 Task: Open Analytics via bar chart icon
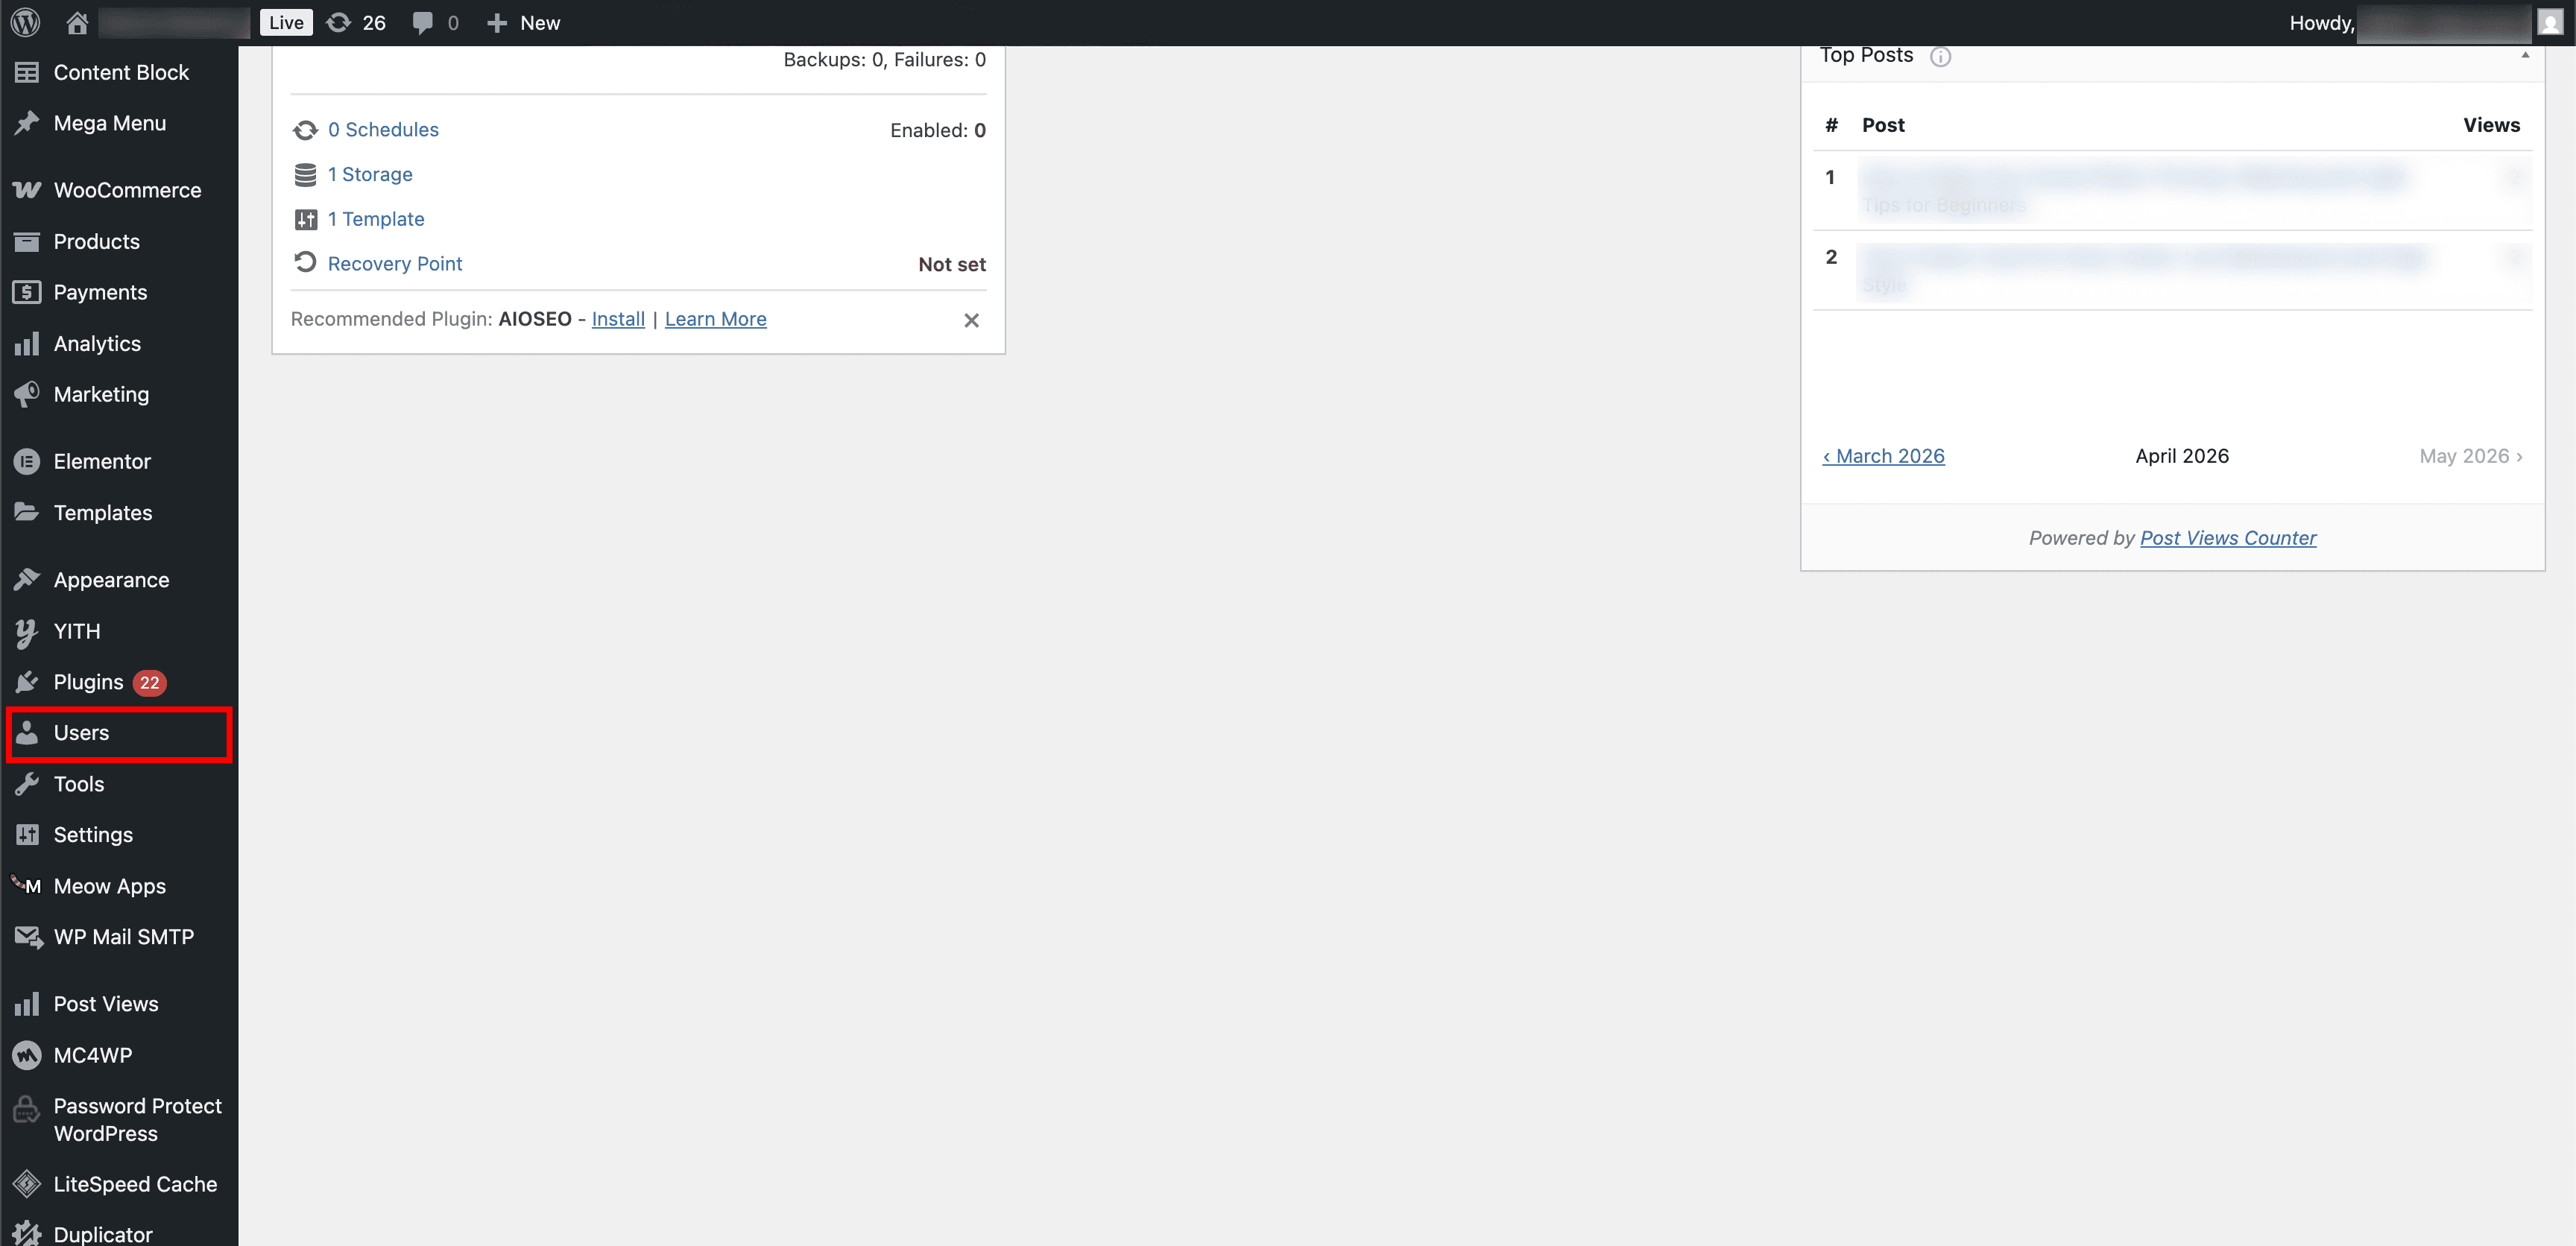tap(27, 343)
